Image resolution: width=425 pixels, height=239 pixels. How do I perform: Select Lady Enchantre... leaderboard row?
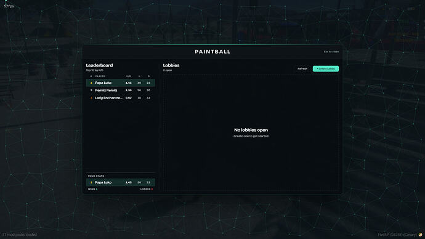click(x=120, y=98)
